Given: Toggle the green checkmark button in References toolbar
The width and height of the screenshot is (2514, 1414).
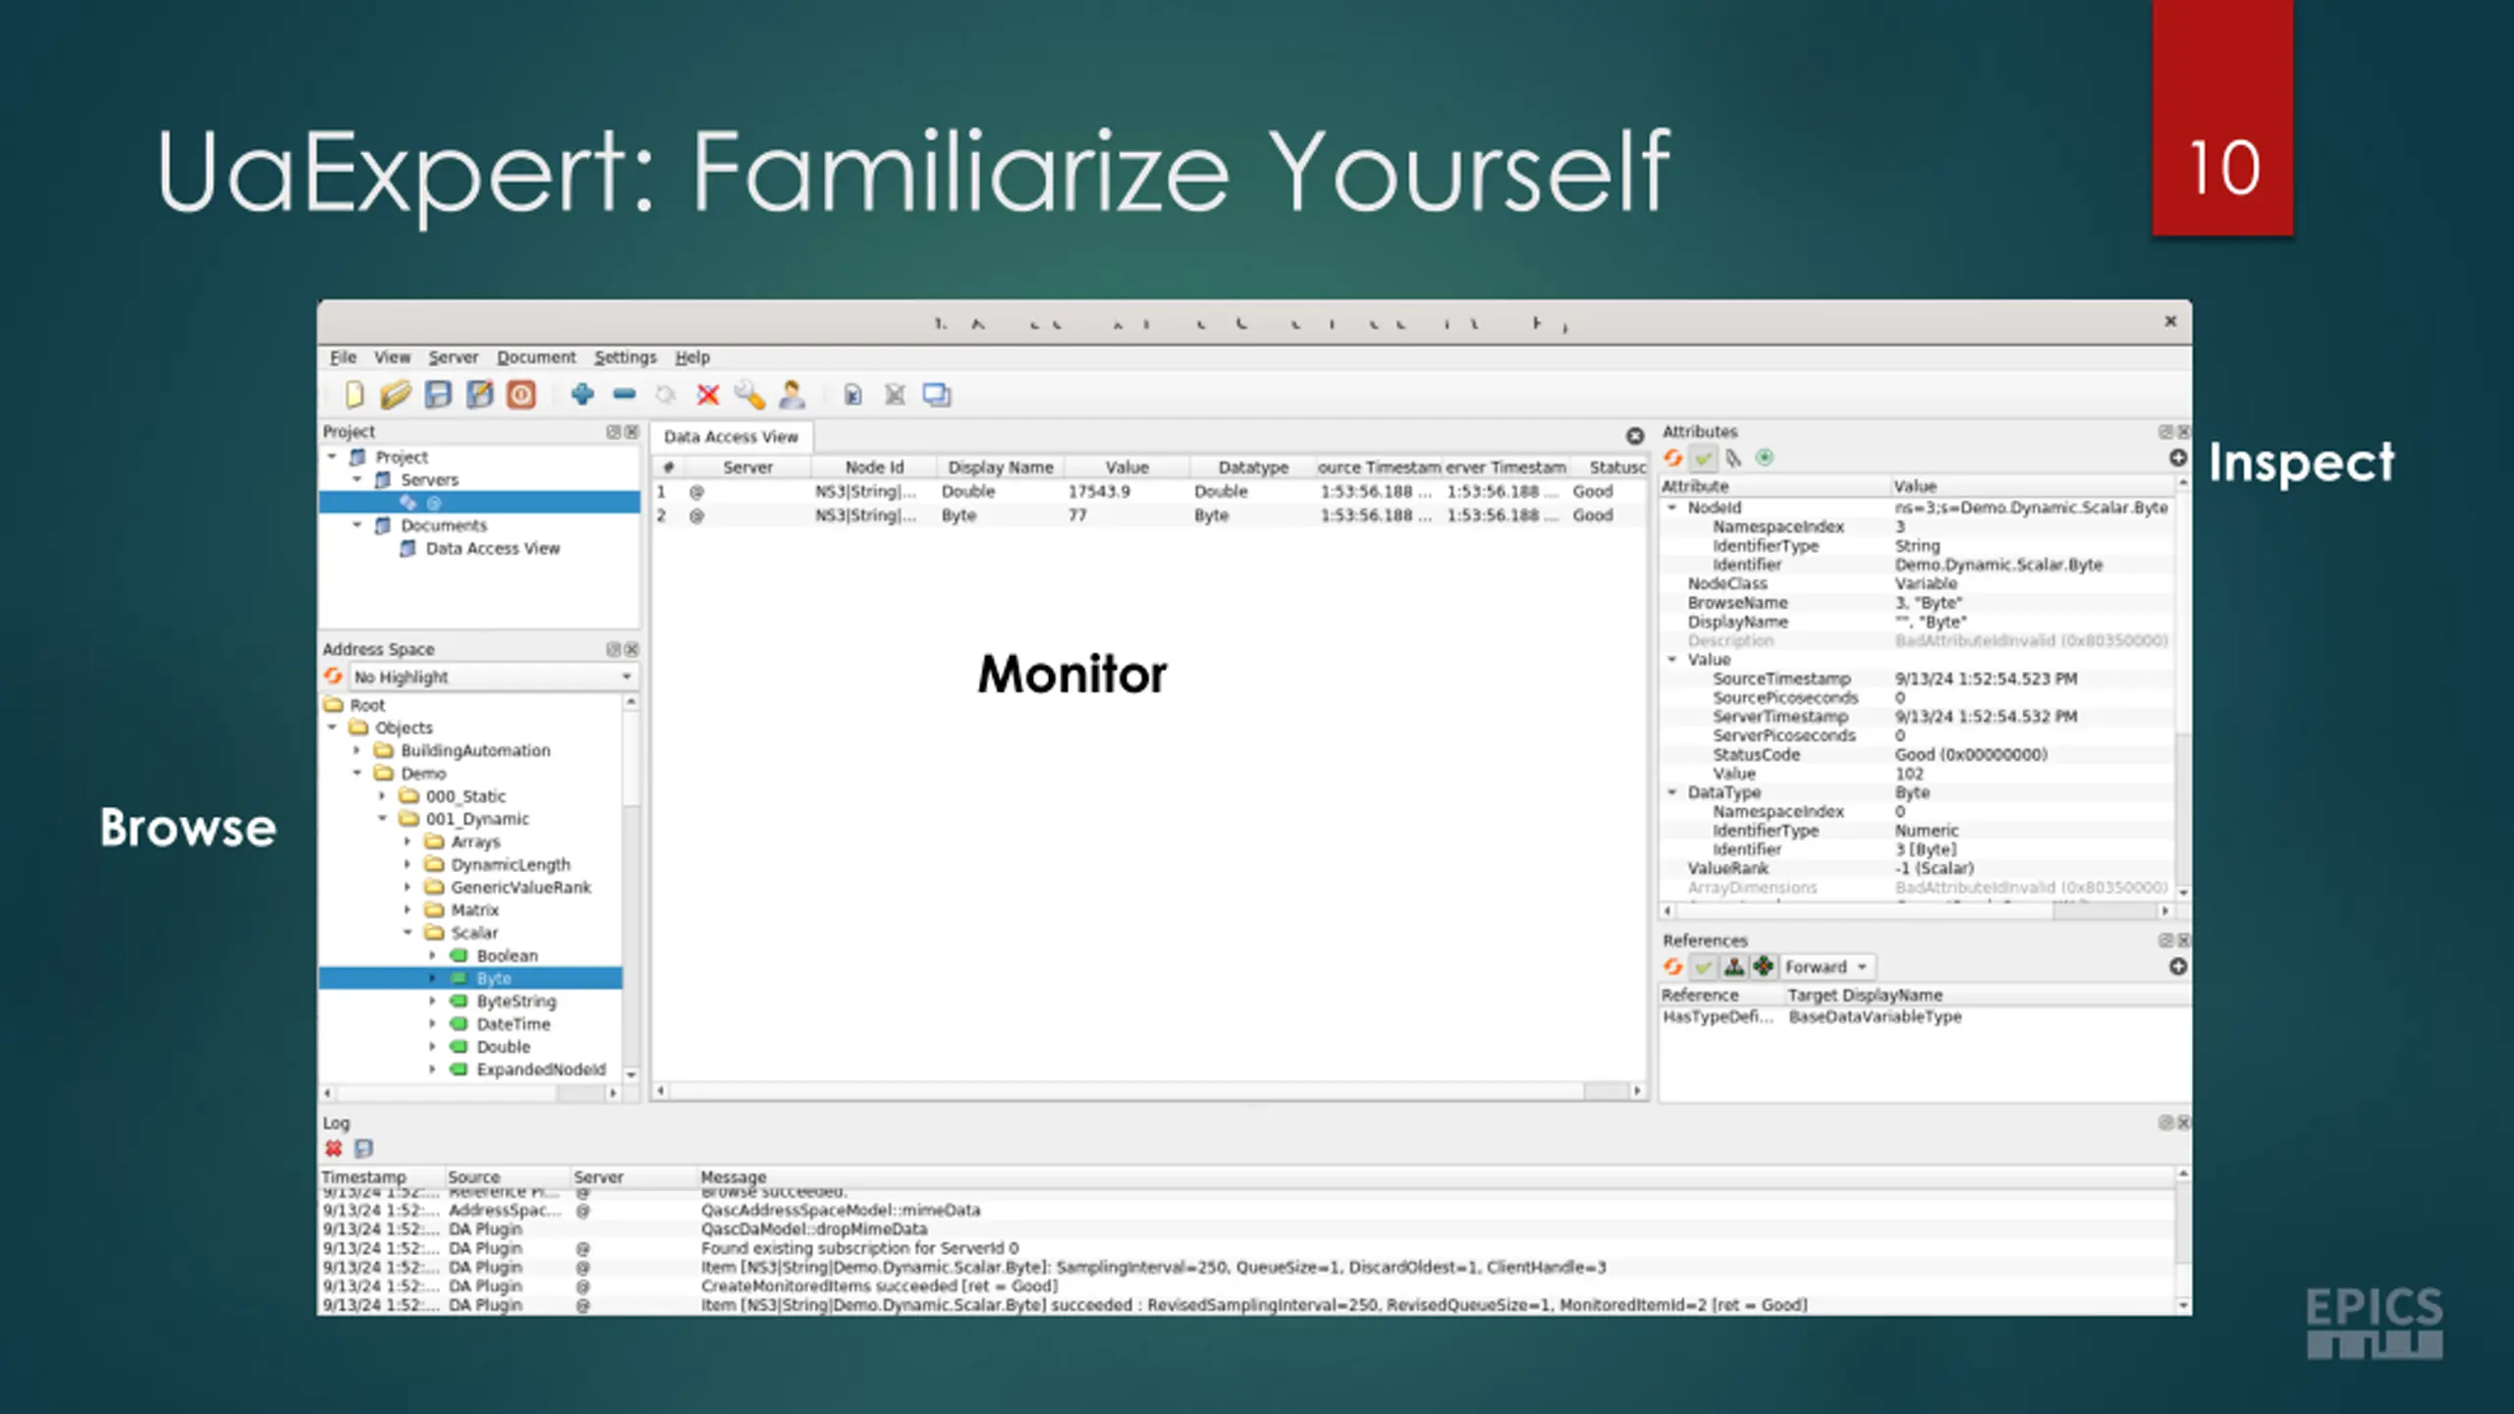Looking at the screenshot, I should tap(1704, 967).
